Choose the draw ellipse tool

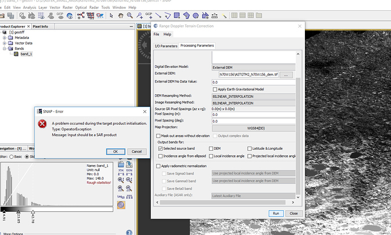[195, 16]
